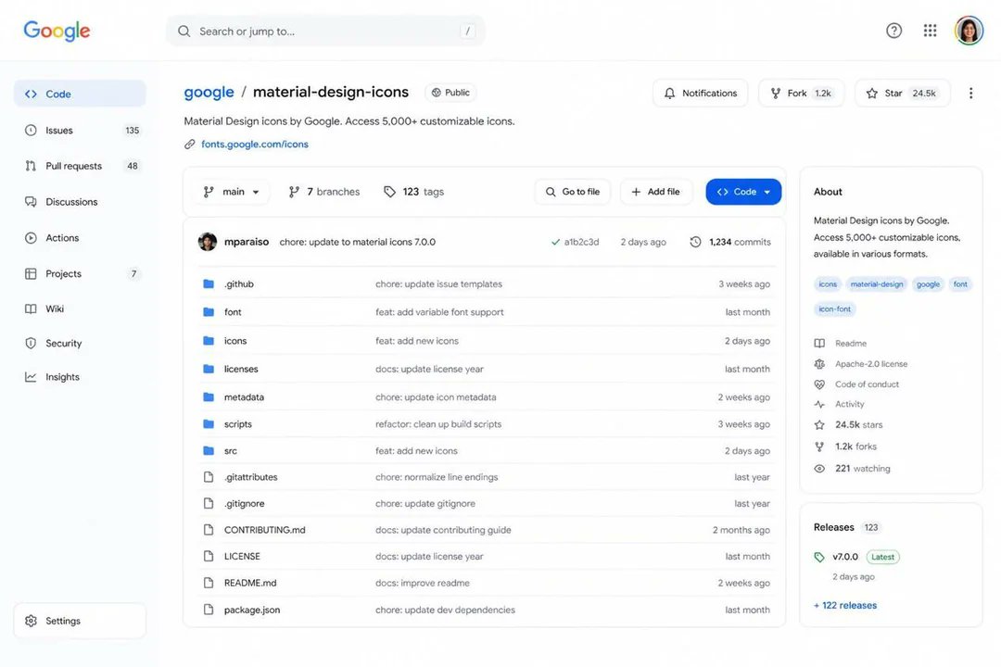Open Settings at sidebar bottom

(x=80, y=621)
